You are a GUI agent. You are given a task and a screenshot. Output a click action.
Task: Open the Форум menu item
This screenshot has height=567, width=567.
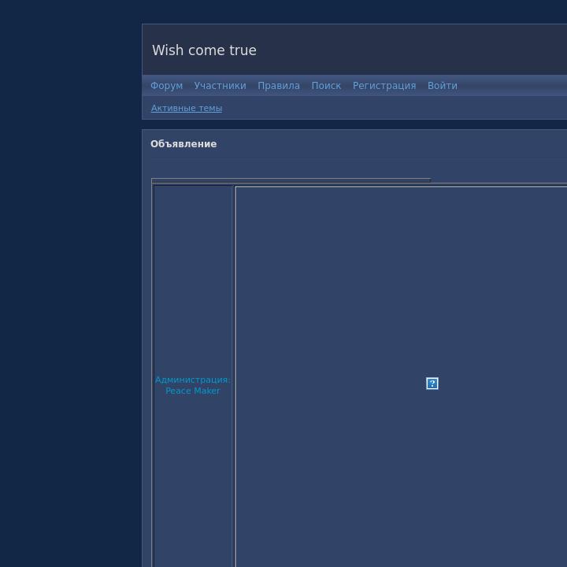[x=166, y=86]
